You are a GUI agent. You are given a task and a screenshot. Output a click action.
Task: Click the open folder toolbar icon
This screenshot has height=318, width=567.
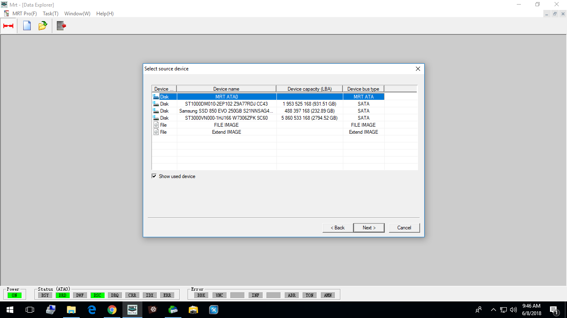43,25
